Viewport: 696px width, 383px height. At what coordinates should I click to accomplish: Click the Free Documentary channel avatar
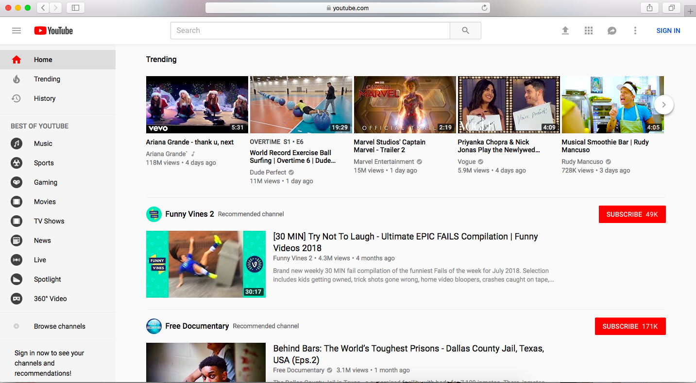click(154, 326)
